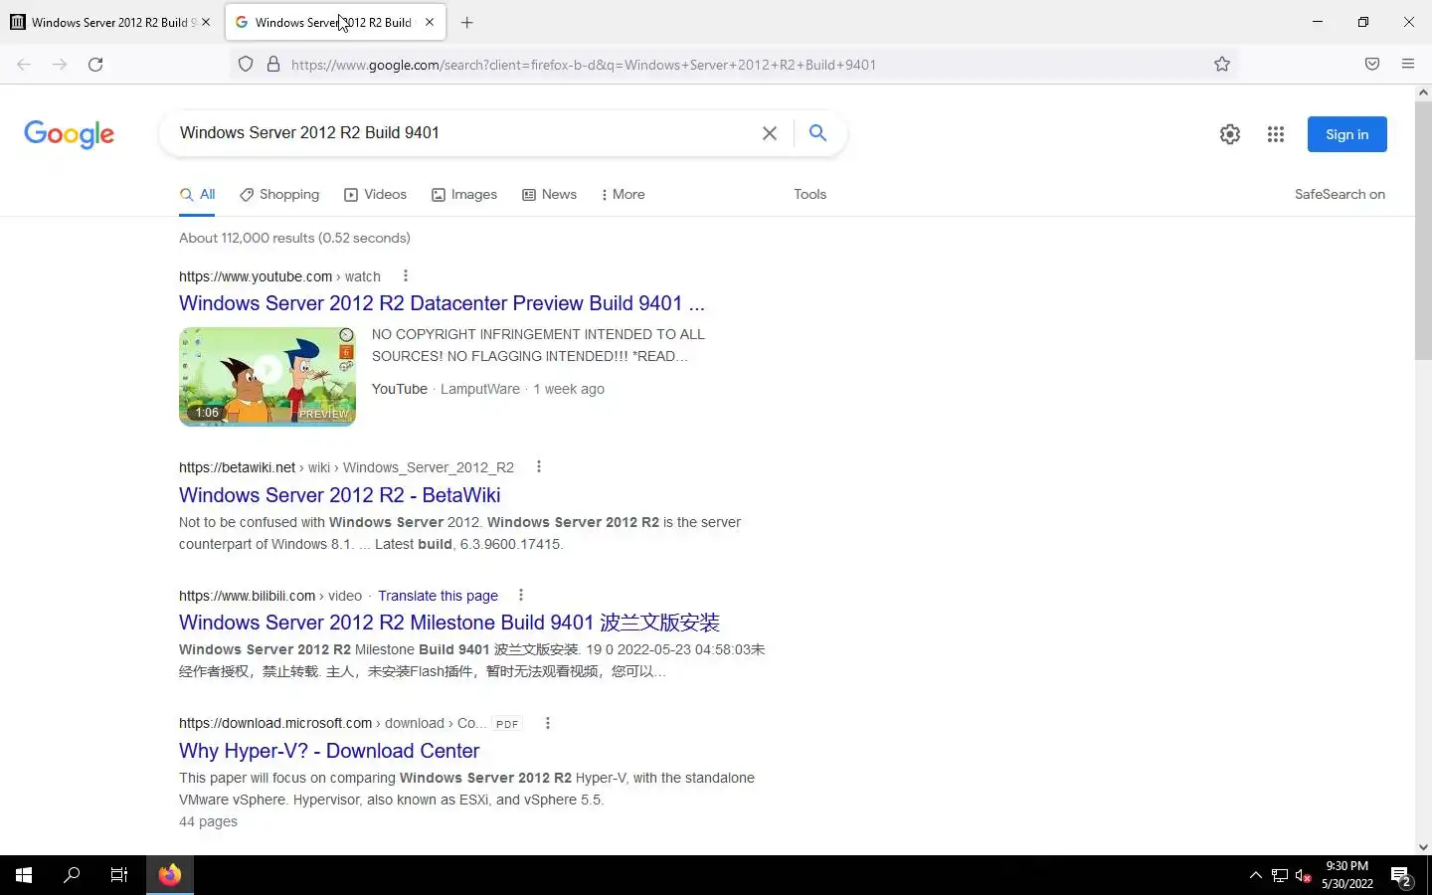Click the Google logo

pyautogui.click(x=70, y=134)
